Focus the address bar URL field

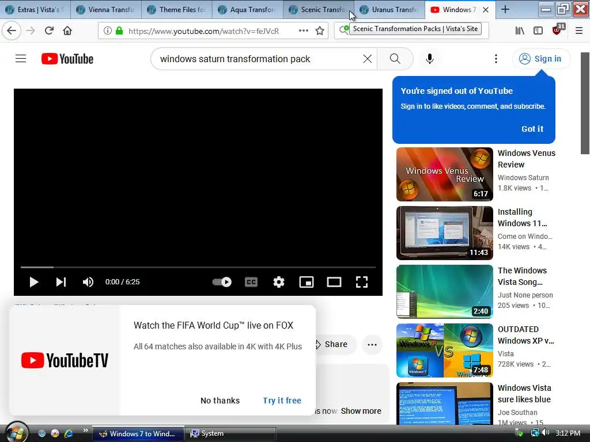(x=203, y=31)
